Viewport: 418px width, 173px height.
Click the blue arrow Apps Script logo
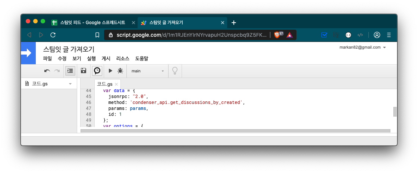(28, 53)
